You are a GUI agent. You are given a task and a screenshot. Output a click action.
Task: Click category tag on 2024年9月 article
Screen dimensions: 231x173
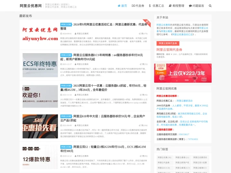pyautogui.click(x=66, y=24)
